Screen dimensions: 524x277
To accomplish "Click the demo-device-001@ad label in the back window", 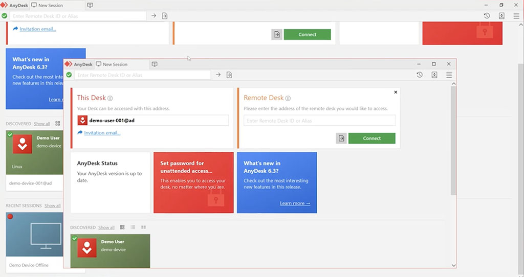I will tap(30, 183).
